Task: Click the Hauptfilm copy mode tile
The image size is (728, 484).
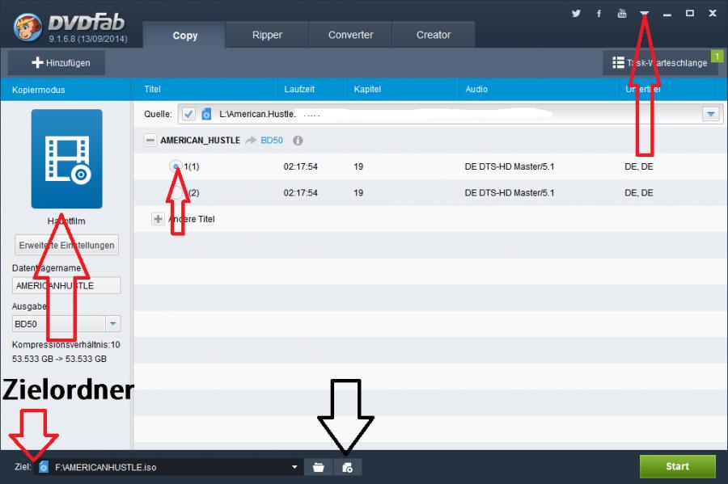Action: coord(67,159)
